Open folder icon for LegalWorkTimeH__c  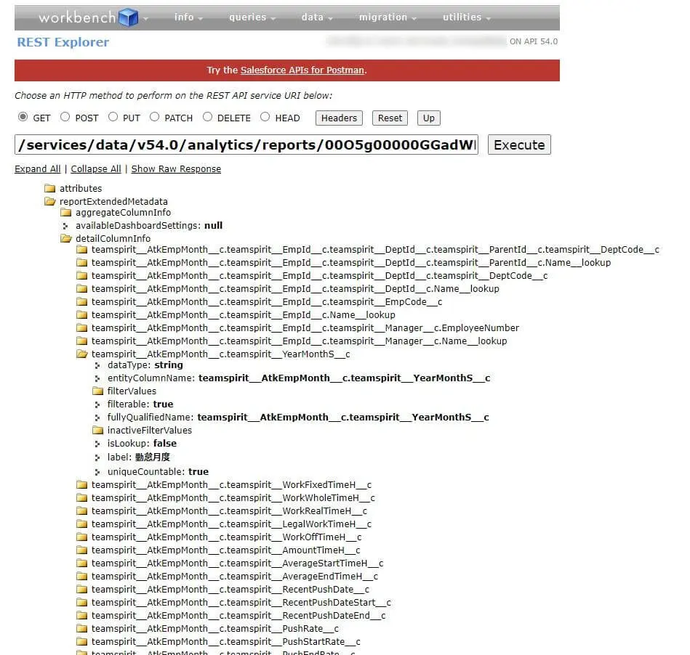pos(82,524)
